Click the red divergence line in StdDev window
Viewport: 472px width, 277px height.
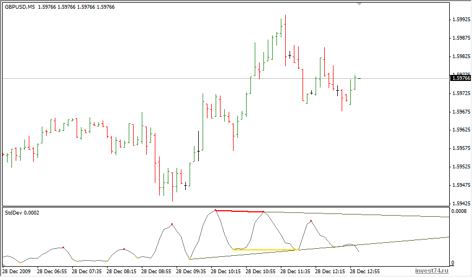click(x=239, y=211)
